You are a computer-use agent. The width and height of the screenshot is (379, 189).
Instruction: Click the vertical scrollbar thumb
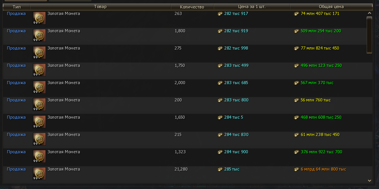pos(369,35)
